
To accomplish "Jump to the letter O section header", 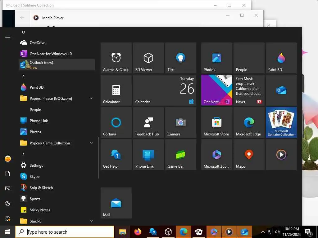I will 24,32.
